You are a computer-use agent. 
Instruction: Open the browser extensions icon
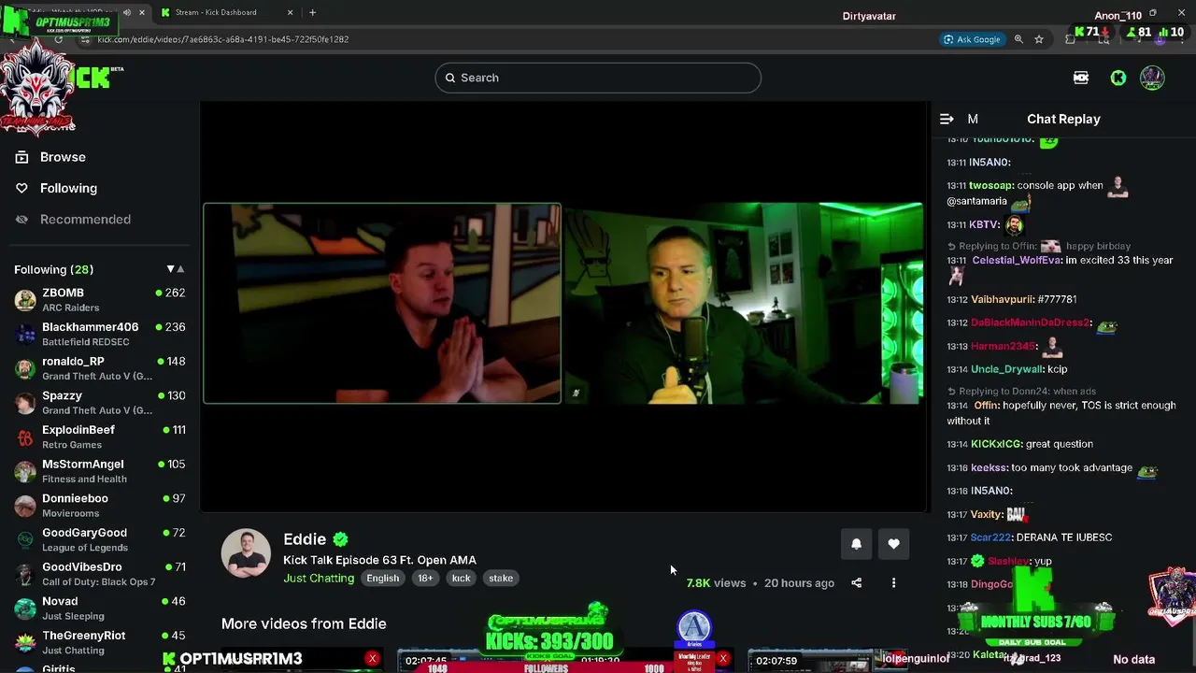pos(1070,39)
